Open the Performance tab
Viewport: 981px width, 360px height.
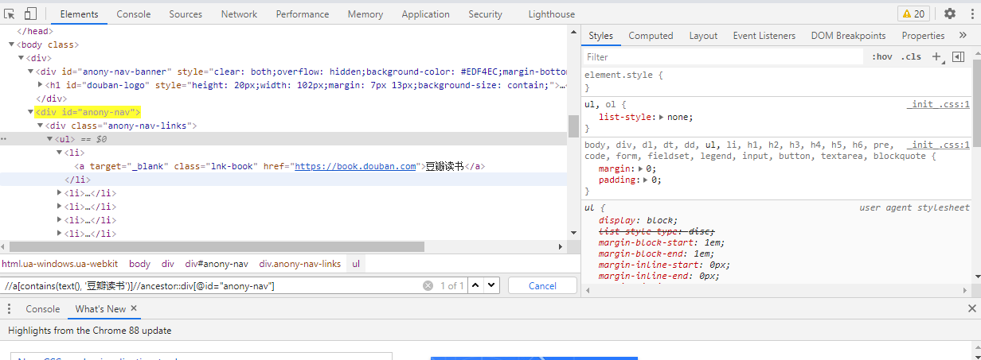303,14
